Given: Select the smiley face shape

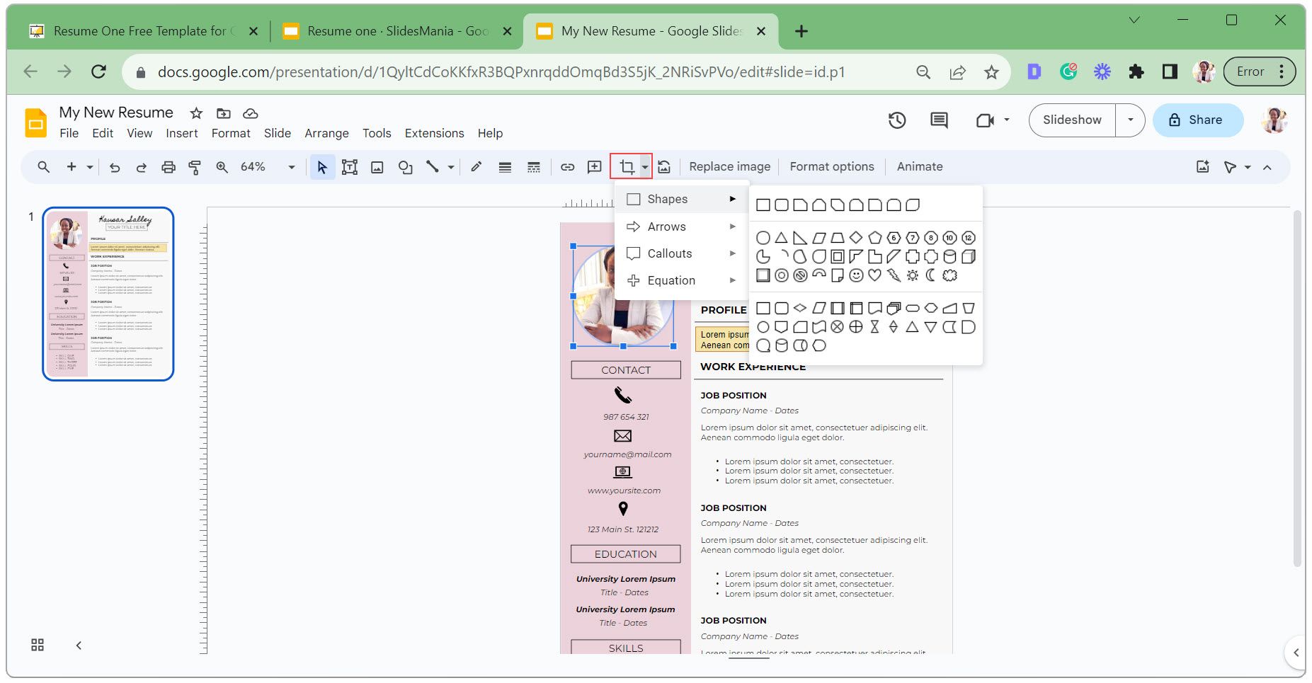Looking at the screenshot, I should coord(856,276).
